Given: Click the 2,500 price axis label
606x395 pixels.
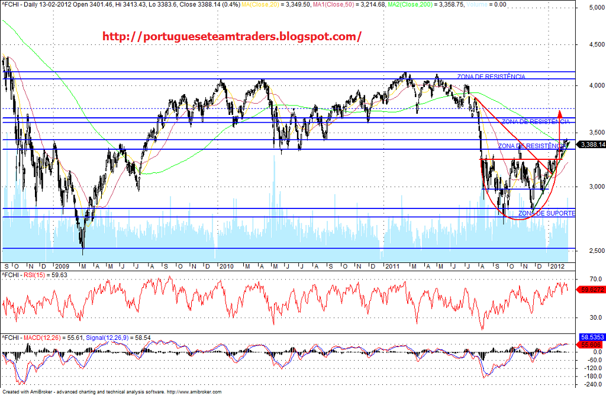Looking at the screenshot, I should click(x=597, y=251).
